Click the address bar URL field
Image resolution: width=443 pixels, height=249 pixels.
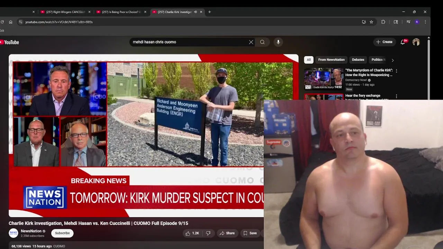190,22
